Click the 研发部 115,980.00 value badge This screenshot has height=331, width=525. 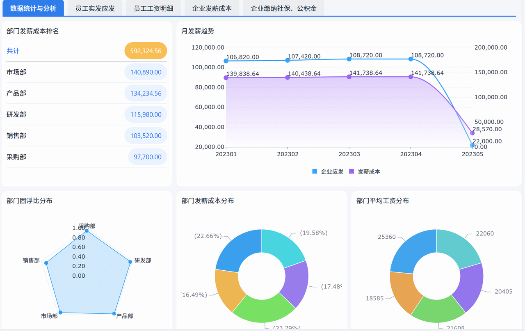pyautogui.click(x=146, y=114)
